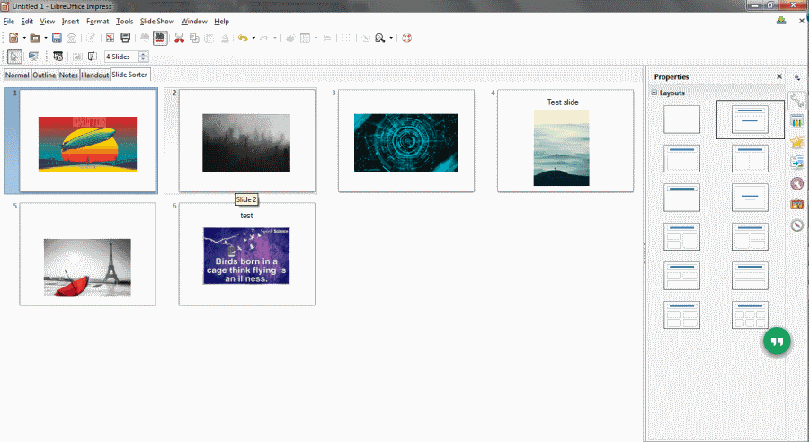Click the New presentation icon

point(13,38)
